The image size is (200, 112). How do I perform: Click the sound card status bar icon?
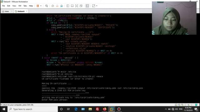188,105
